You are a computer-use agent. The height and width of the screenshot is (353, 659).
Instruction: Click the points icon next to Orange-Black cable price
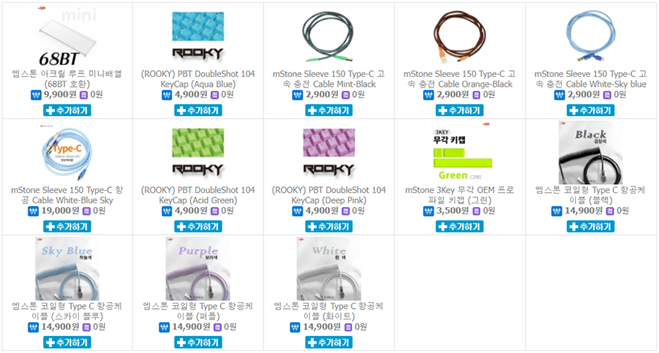pyautogui.click(x=476, y=95)
